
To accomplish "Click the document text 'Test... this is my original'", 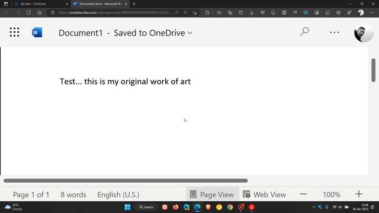I will click(104, 82).
